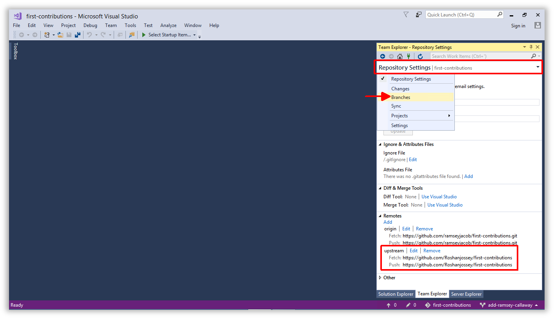Expand the Other section

(x=380, y=278)
